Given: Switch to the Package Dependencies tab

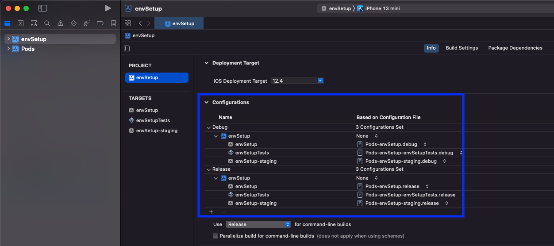Looking at the screenshot, I should click(515, 48).
